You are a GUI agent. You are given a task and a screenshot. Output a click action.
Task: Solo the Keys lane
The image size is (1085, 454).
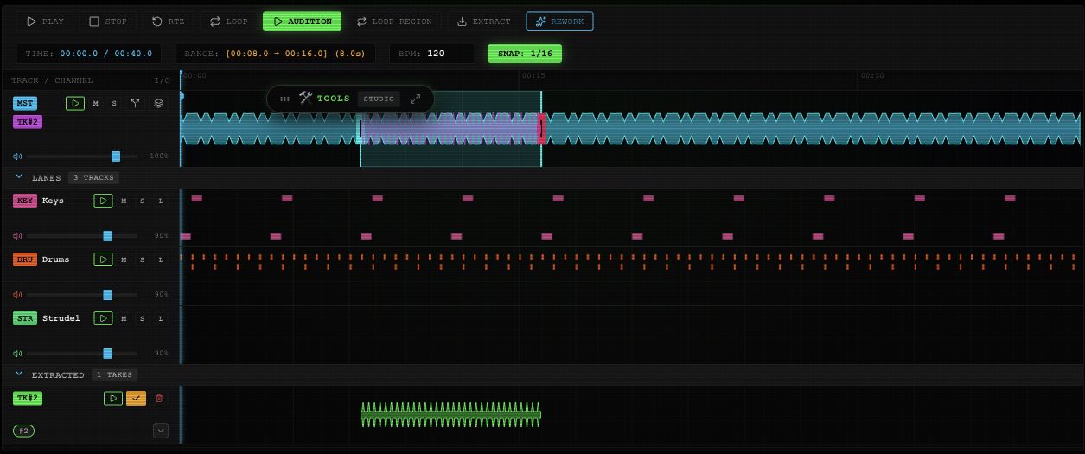coord(143,201)
